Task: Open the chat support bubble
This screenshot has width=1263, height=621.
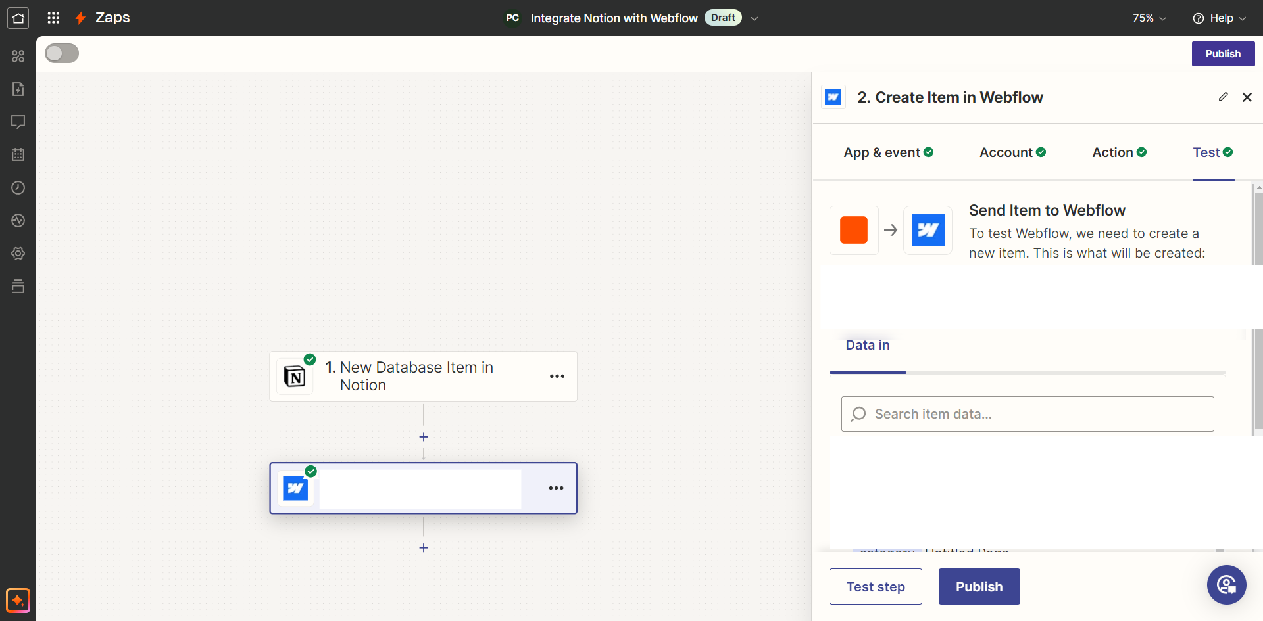Action: click(1226, 585)
